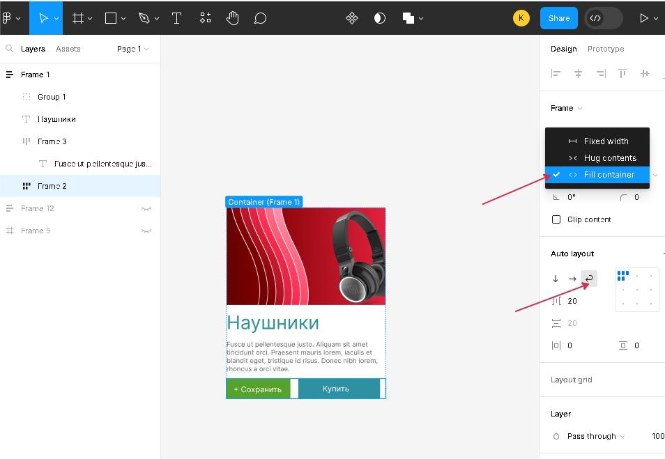Switch to the Prototype tab
Screen dimensions: 665x459
[x=605, y=49]
